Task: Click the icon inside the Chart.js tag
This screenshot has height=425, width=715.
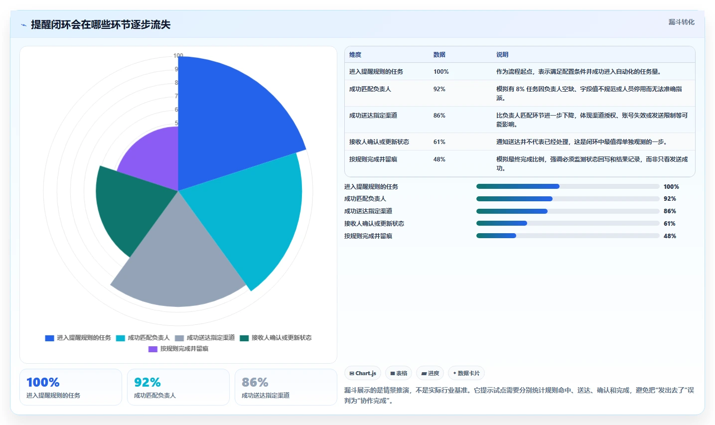Action: coord(352,373)
